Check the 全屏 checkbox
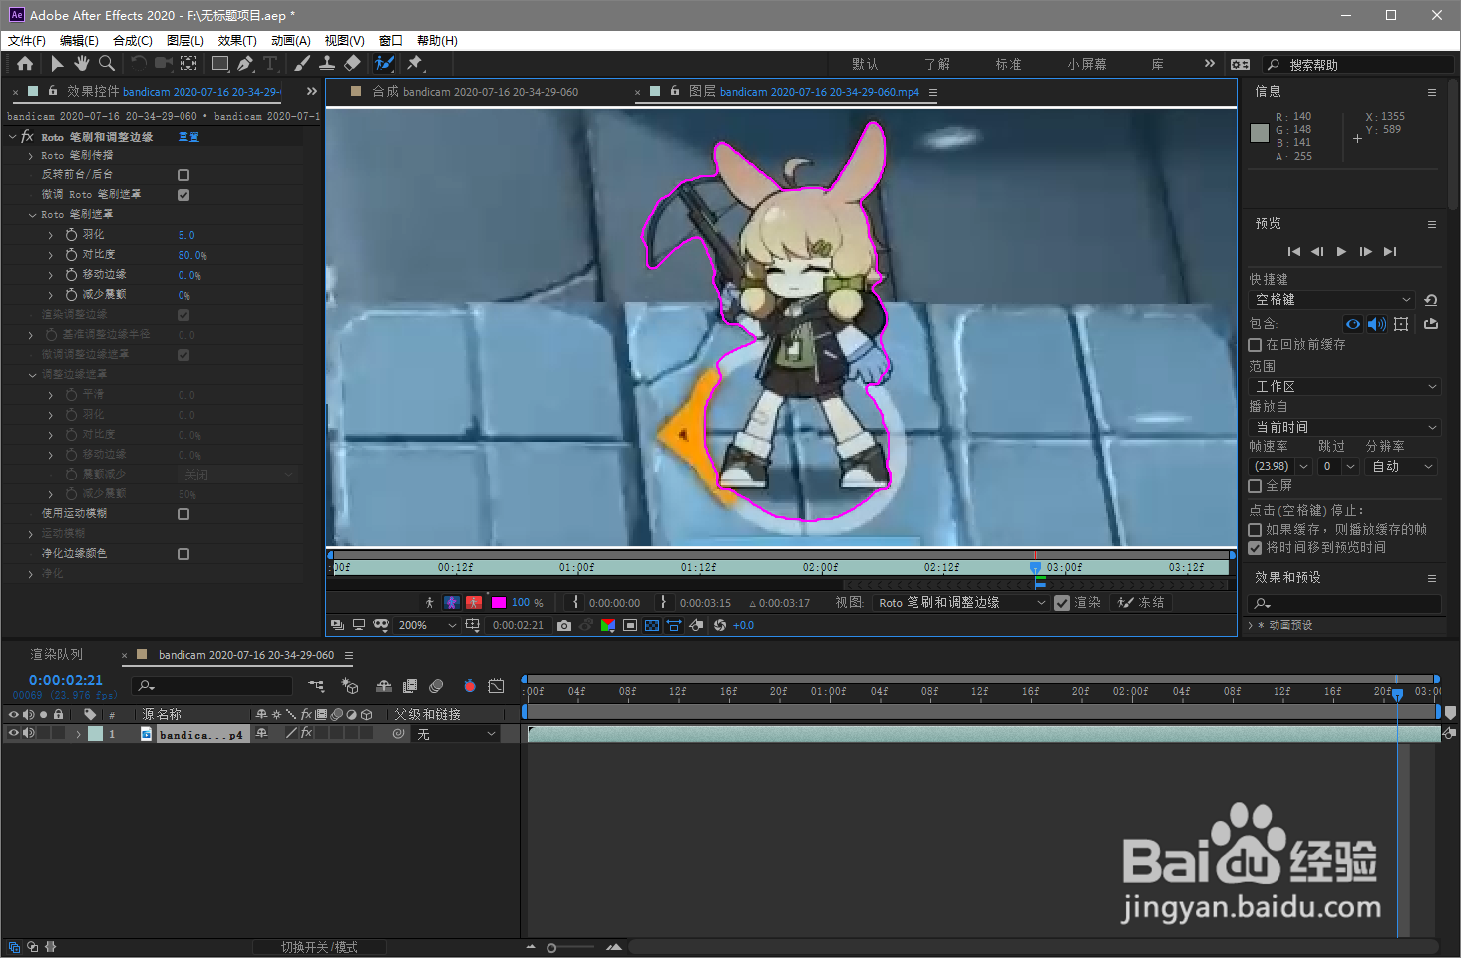This screenshot has width=1461, height=958. point(1256,485)
